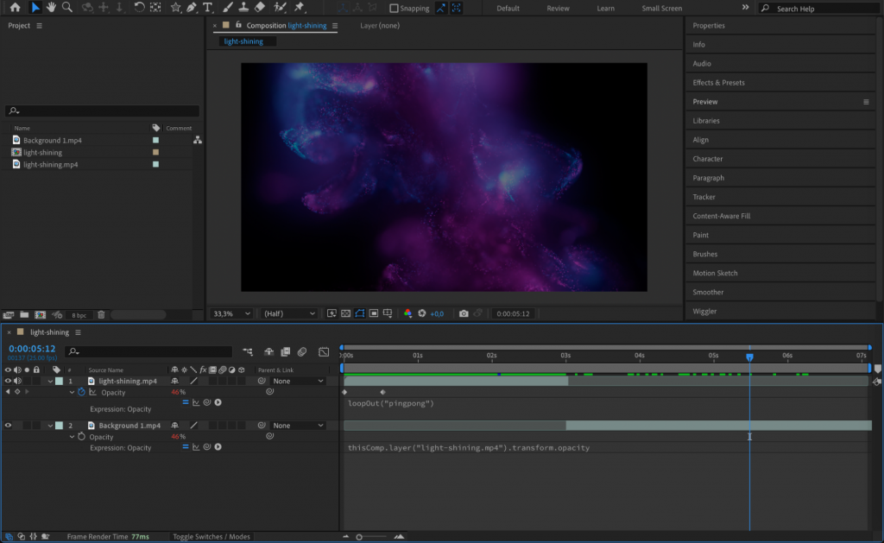Mute audio on Background 1.mp4 layer
Image resolution: width=884 pixels, height=543 pixels.
coord(19,425)
